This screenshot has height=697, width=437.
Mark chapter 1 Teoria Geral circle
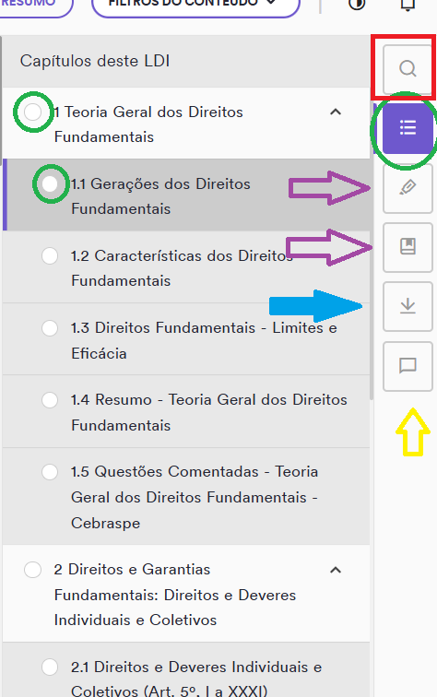tap(33, 112)
